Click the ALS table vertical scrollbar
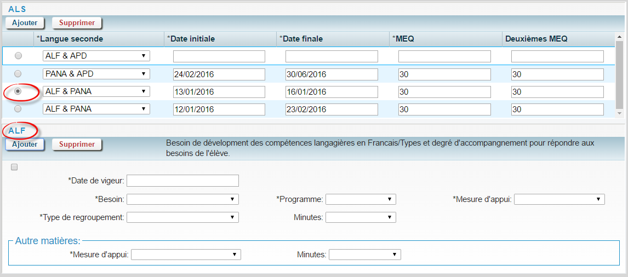628x277 pixels. (x=619, y=77)
